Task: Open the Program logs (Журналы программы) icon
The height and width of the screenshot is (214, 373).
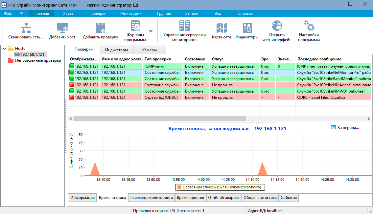Action: pyautogui.click(x=135, y=26)
